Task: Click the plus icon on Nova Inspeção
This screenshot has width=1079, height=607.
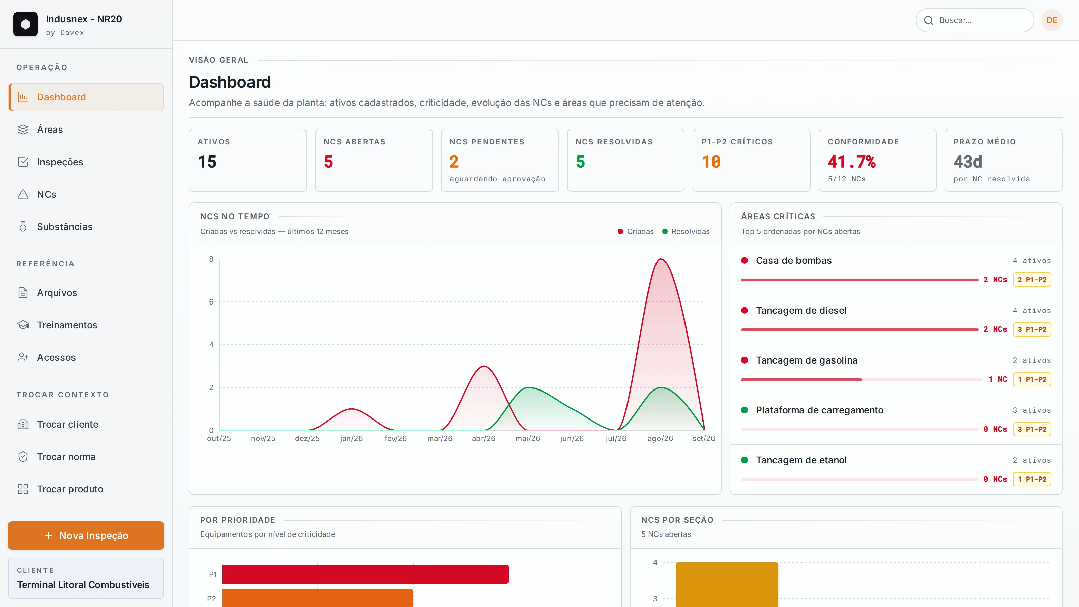Action: point(49,536)
